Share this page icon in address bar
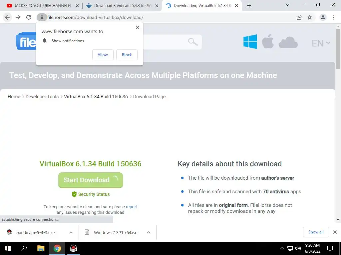 [x=299, y=17]
